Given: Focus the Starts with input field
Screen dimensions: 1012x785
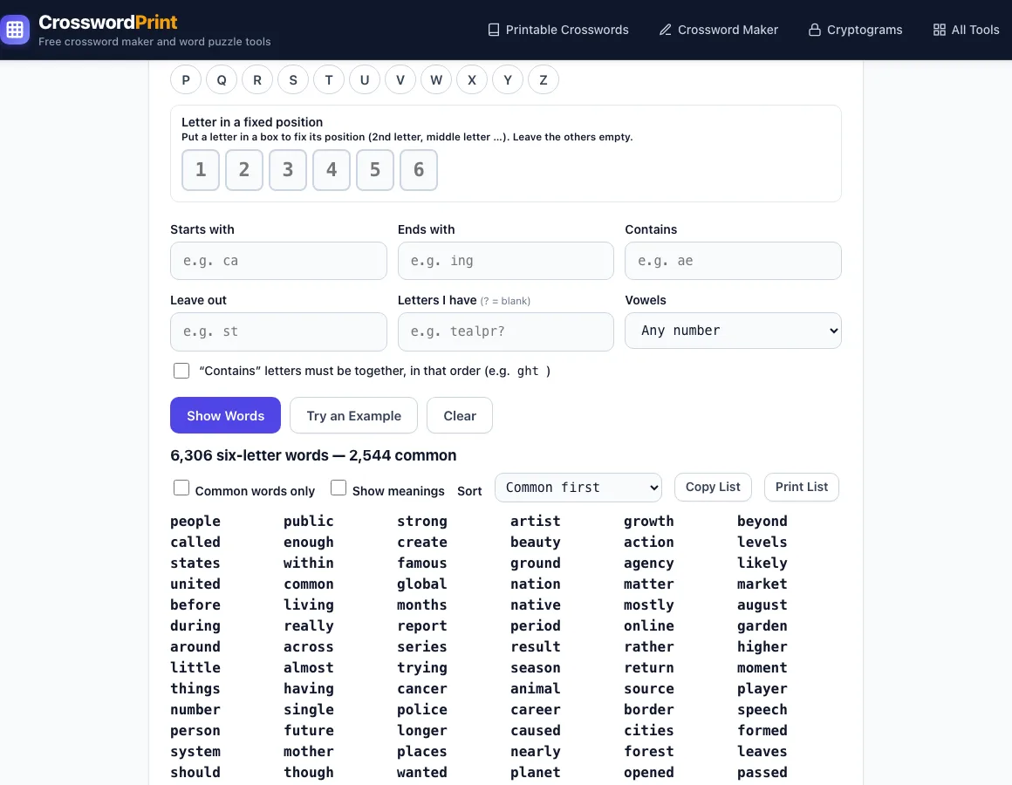Looking at the screenshot, I should point(278,261).
